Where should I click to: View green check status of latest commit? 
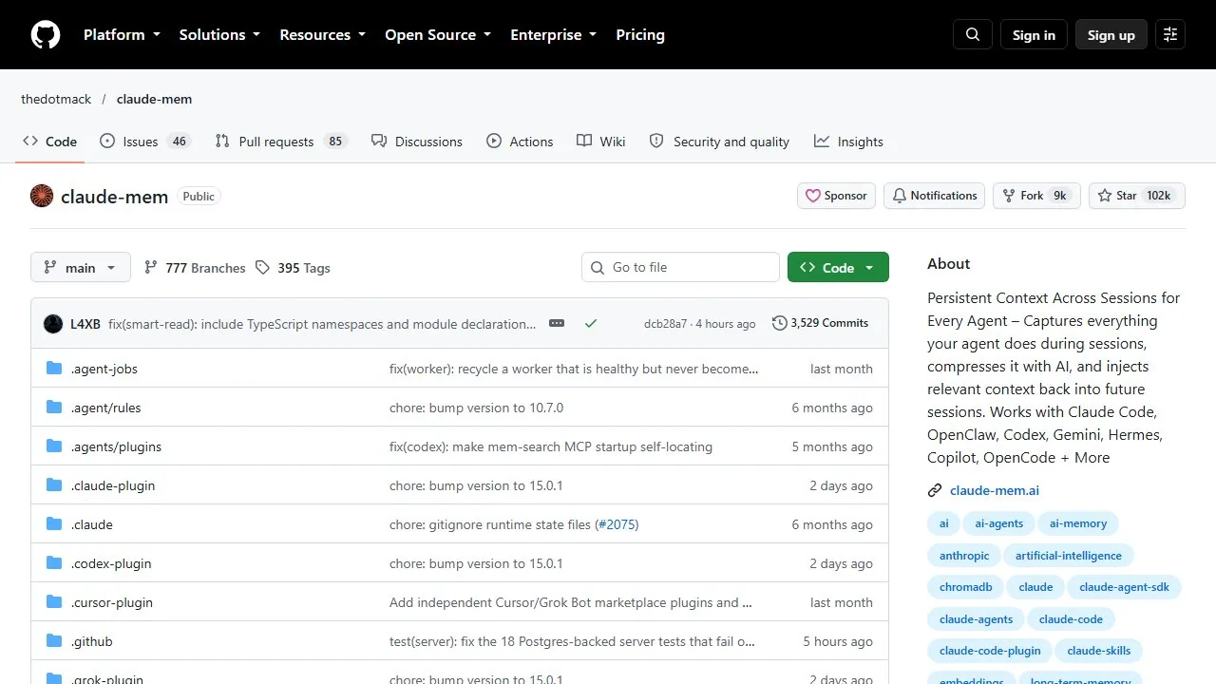[591, 323]
